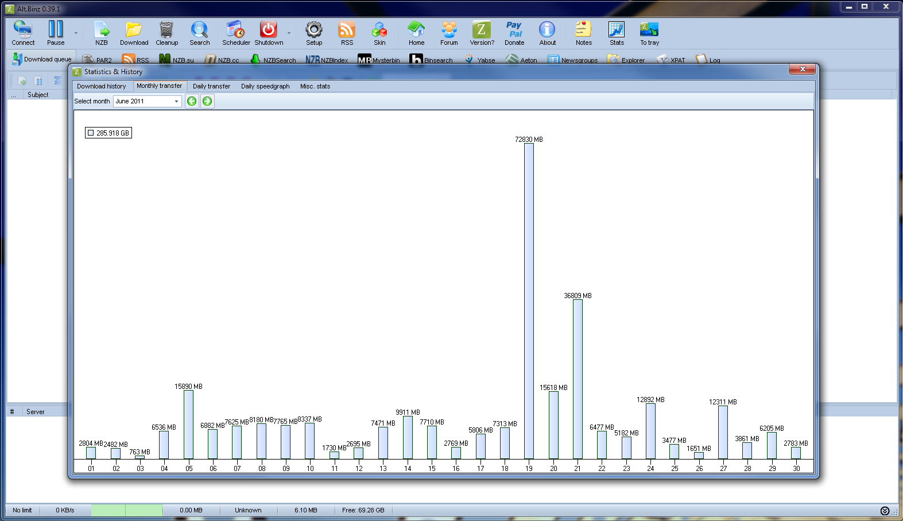Go to the Home icon

pos(416,33)
